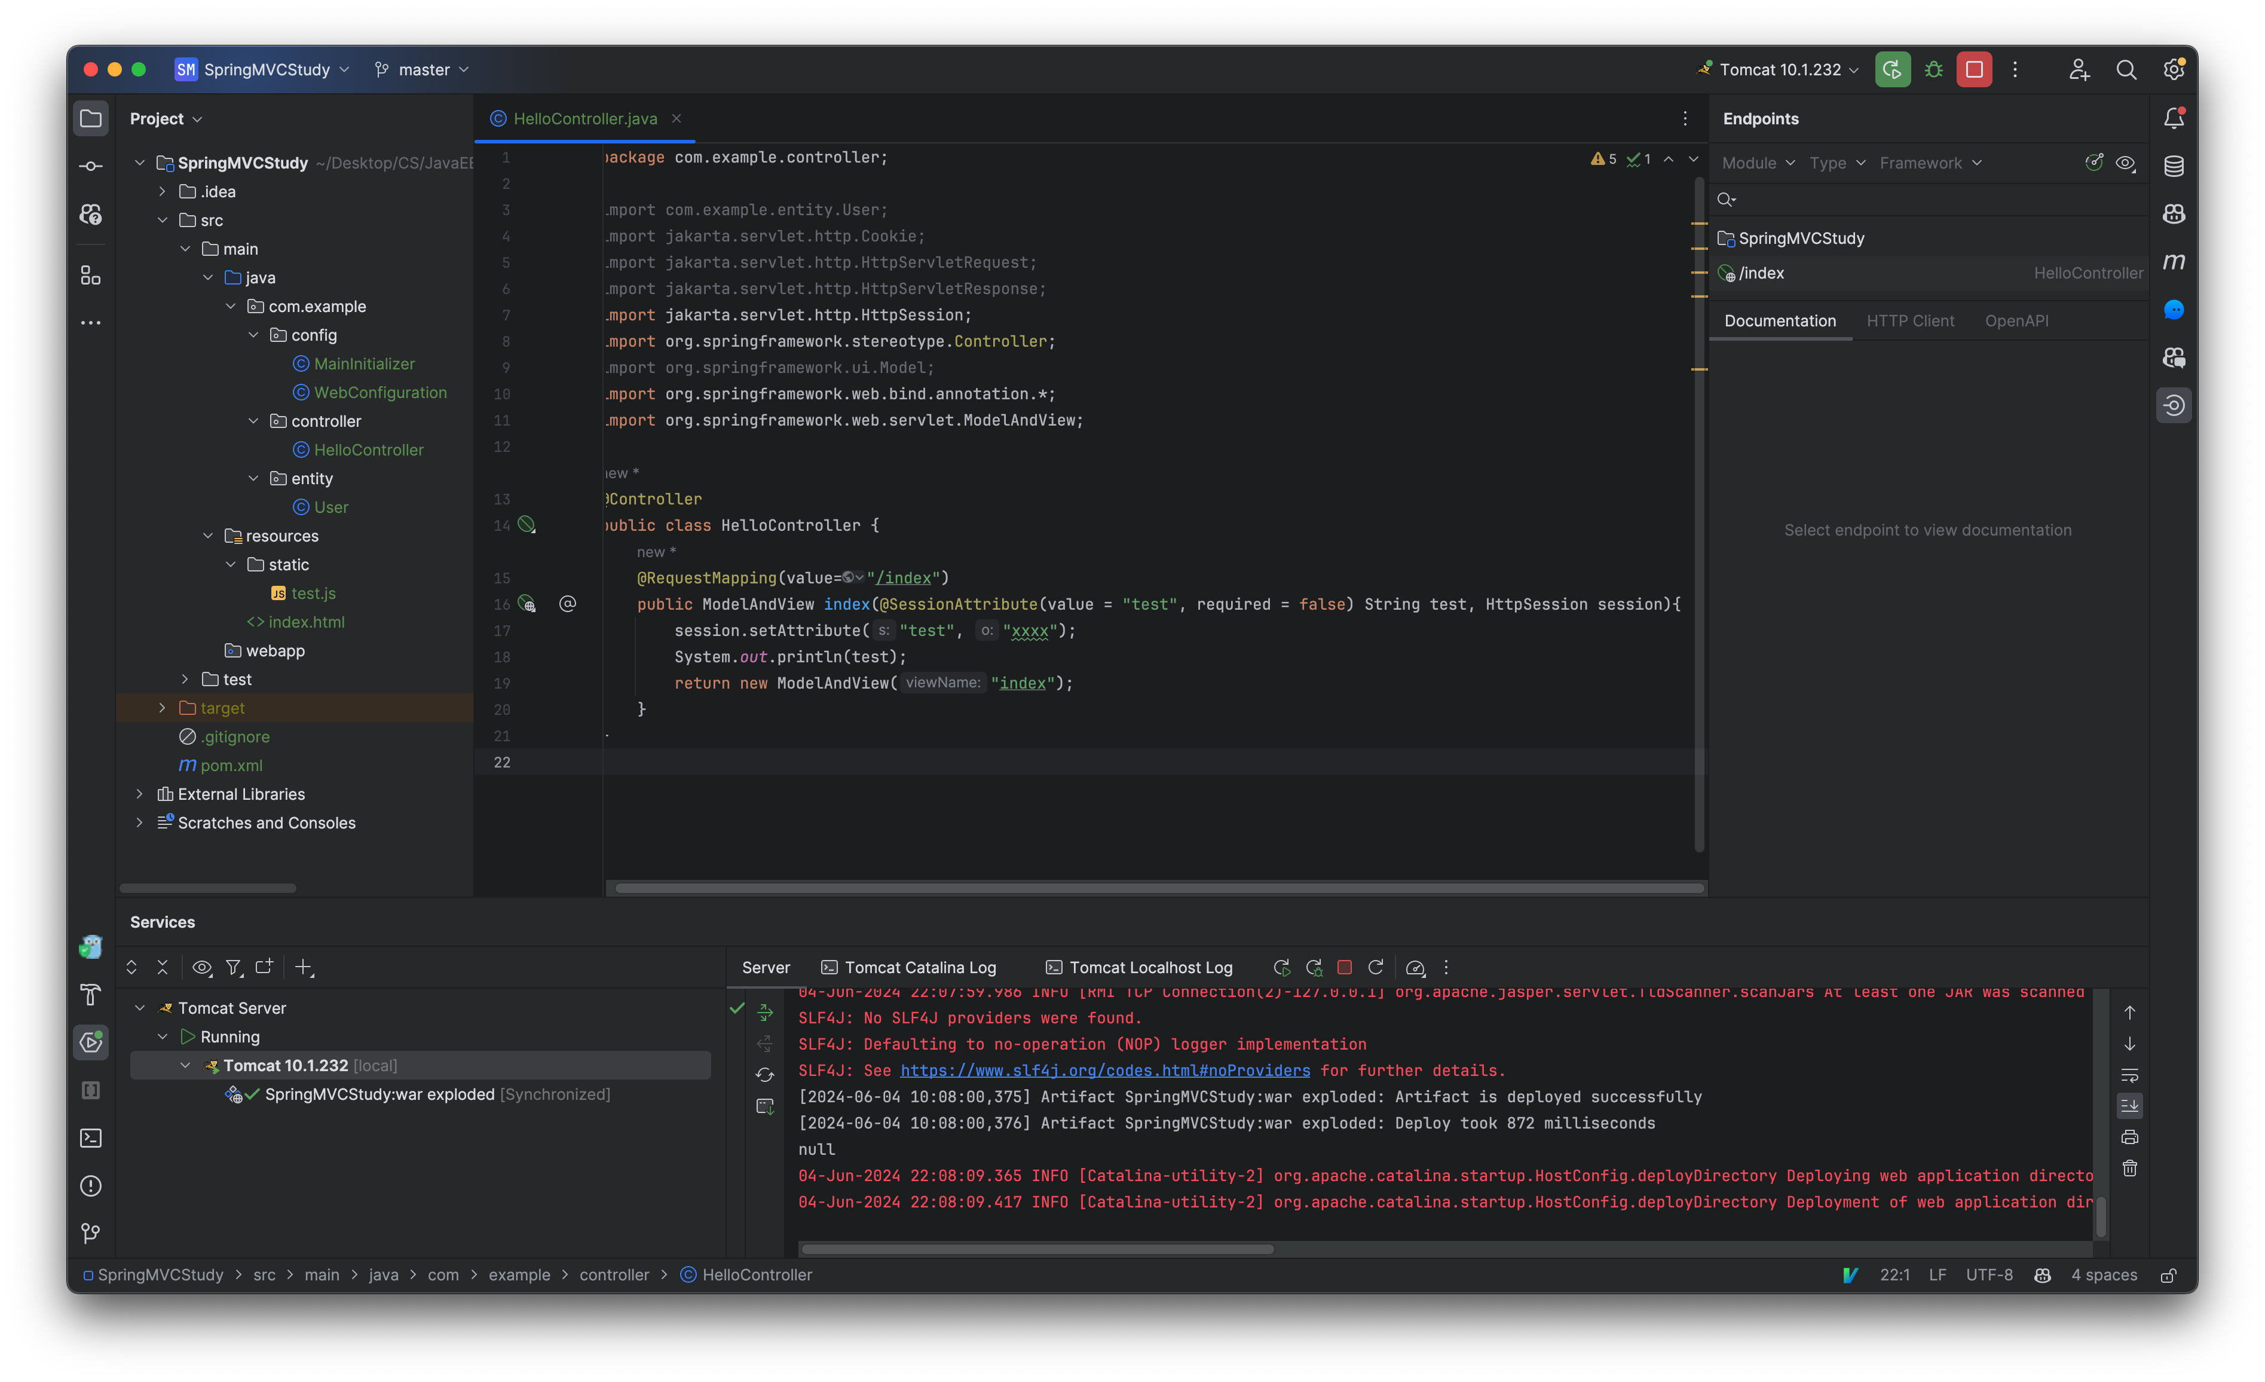Click 4 spaces indent setting
The image size is (2265, 1382).
coord(2103,1276)
